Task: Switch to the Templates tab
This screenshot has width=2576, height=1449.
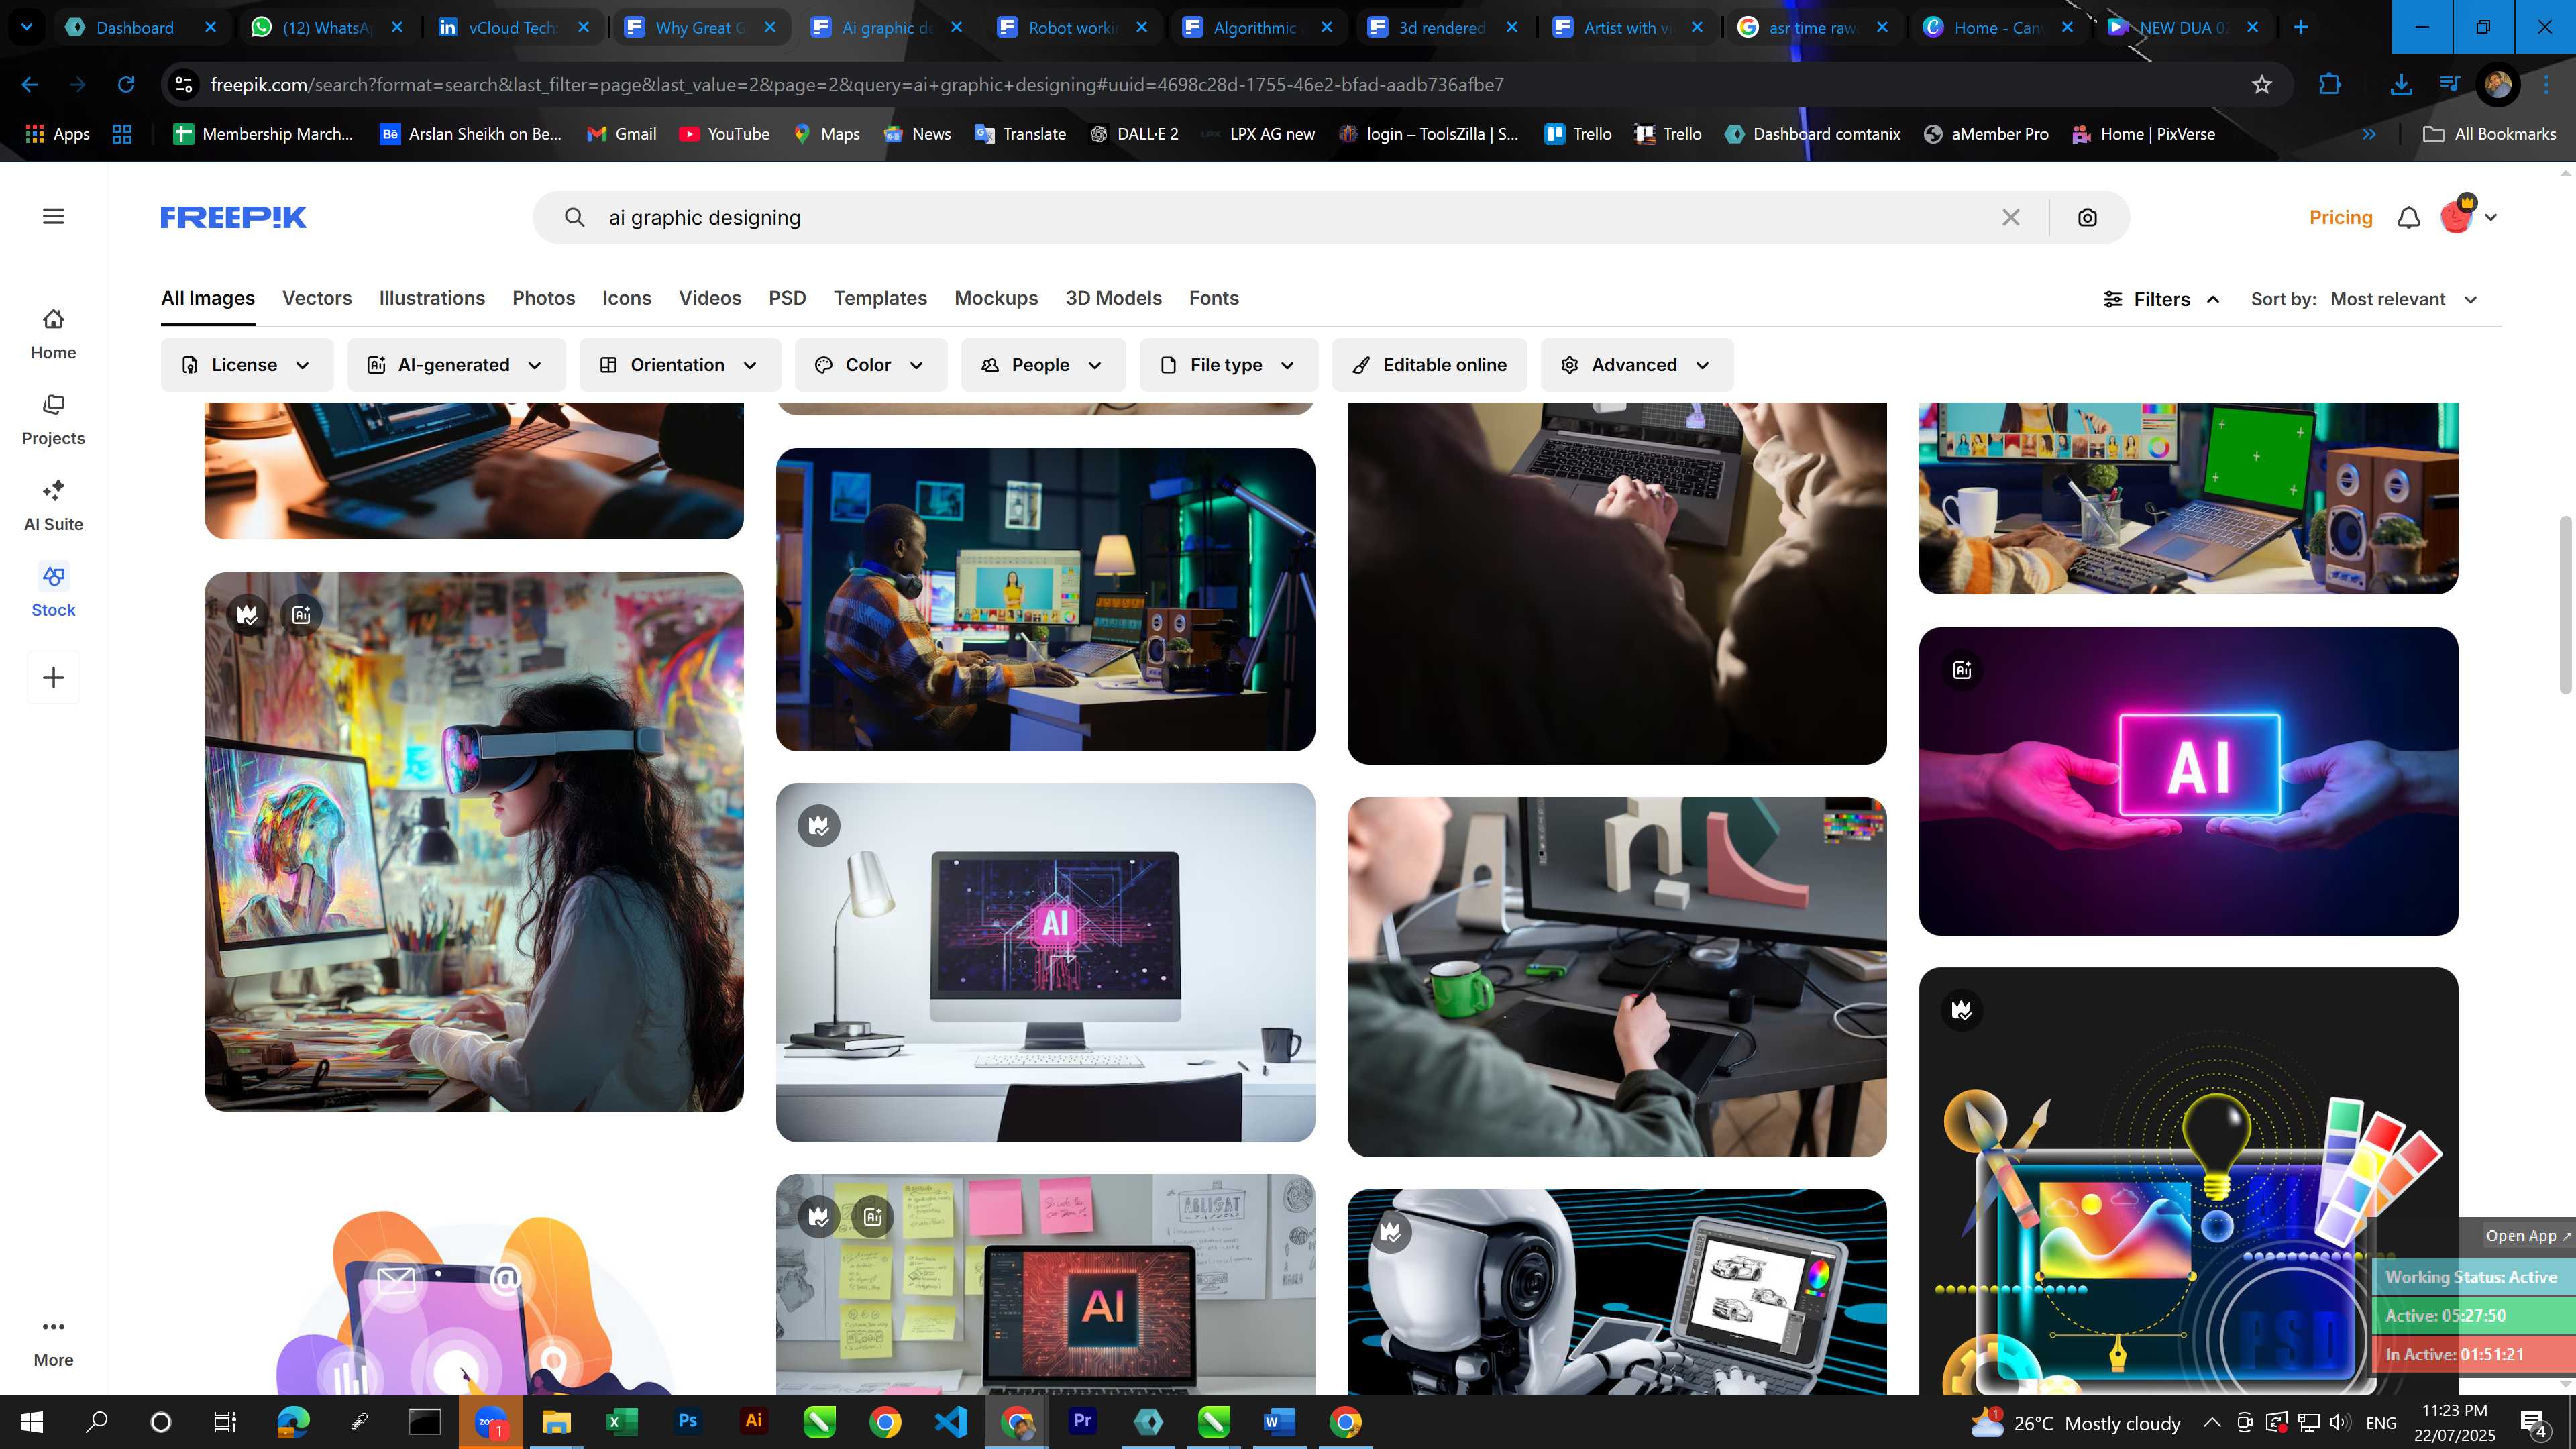Action: tap(880, 298)
